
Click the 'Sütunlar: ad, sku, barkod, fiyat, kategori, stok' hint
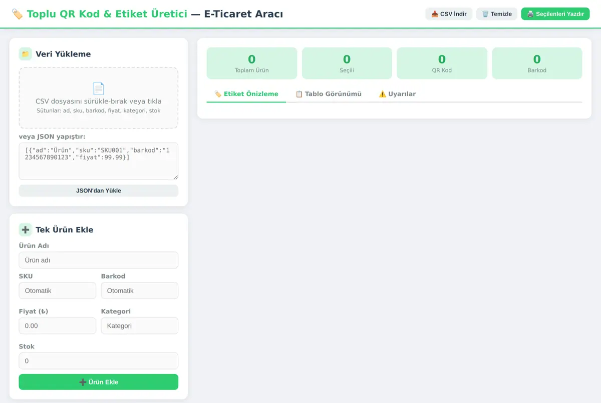click(x=99, y=110)
